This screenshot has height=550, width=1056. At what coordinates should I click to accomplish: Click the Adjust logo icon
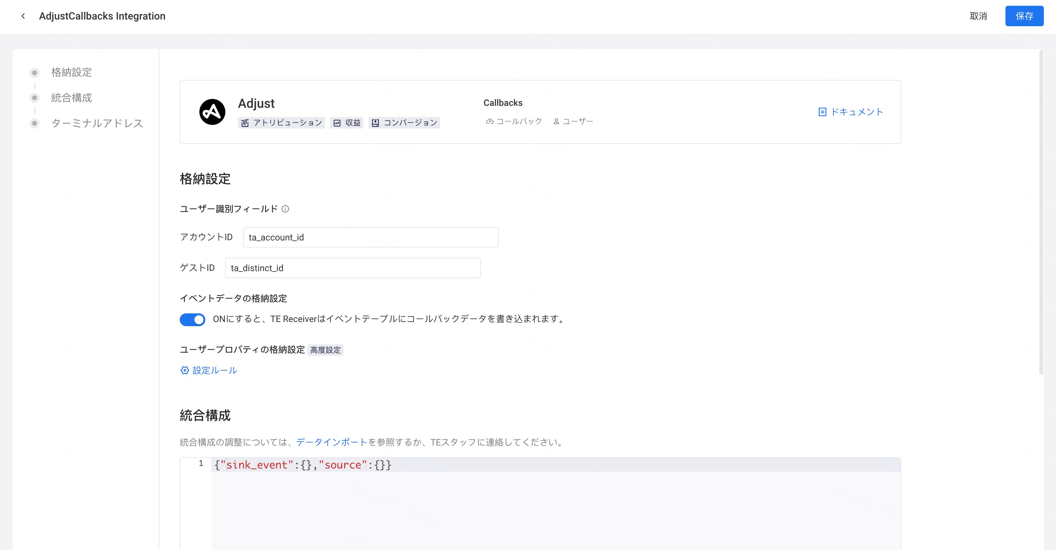(212, 112)
